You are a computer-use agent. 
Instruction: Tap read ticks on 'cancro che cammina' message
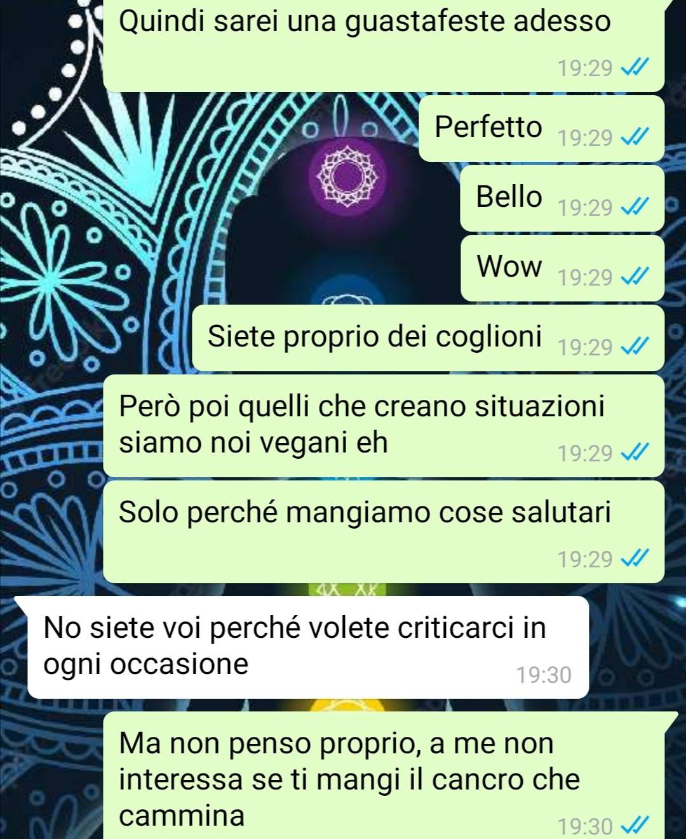point(634,826)
